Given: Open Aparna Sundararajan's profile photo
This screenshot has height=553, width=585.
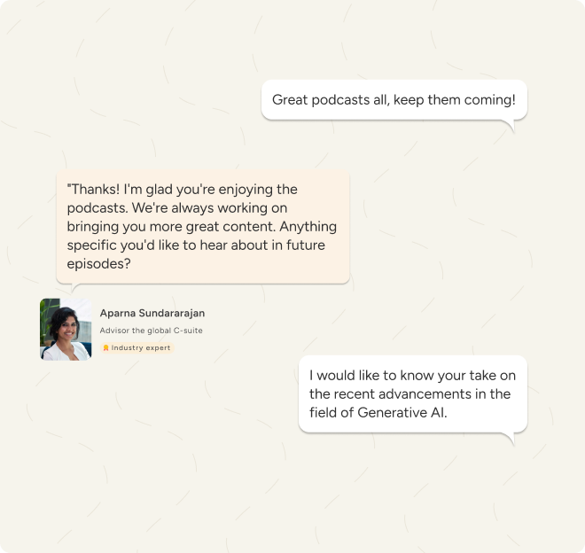Looking at the screenshot, I should click(x=66, y=330).
